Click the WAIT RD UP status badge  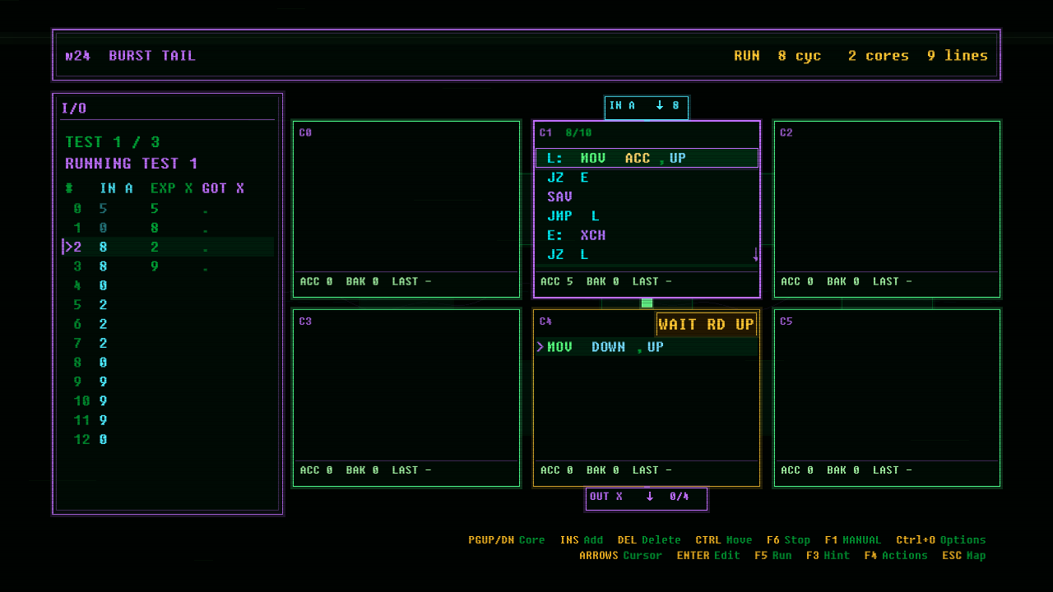pos(707,325)
